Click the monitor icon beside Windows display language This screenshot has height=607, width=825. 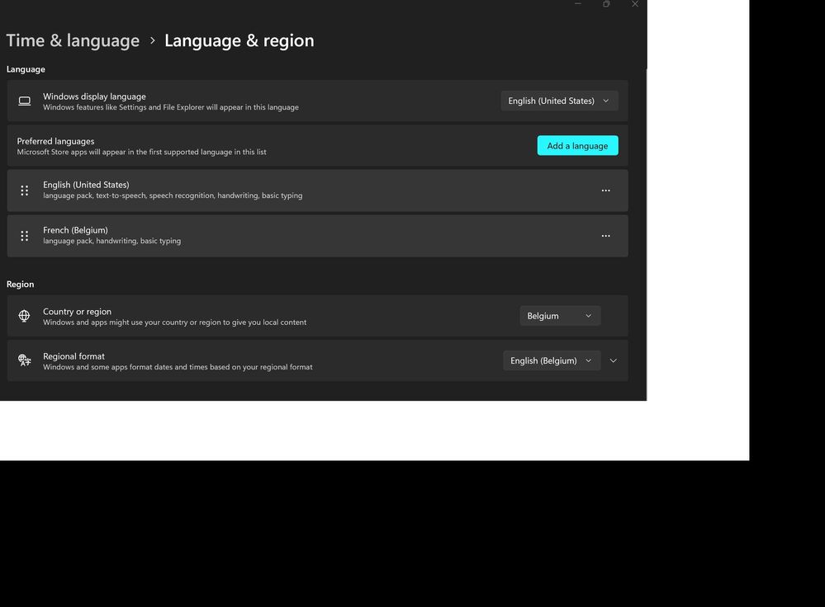tap(24, 100)
